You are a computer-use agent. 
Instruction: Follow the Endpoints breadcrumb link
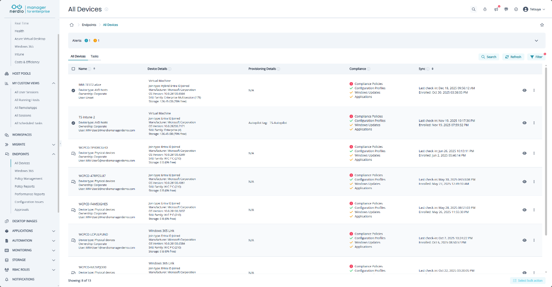pos(89,25)
